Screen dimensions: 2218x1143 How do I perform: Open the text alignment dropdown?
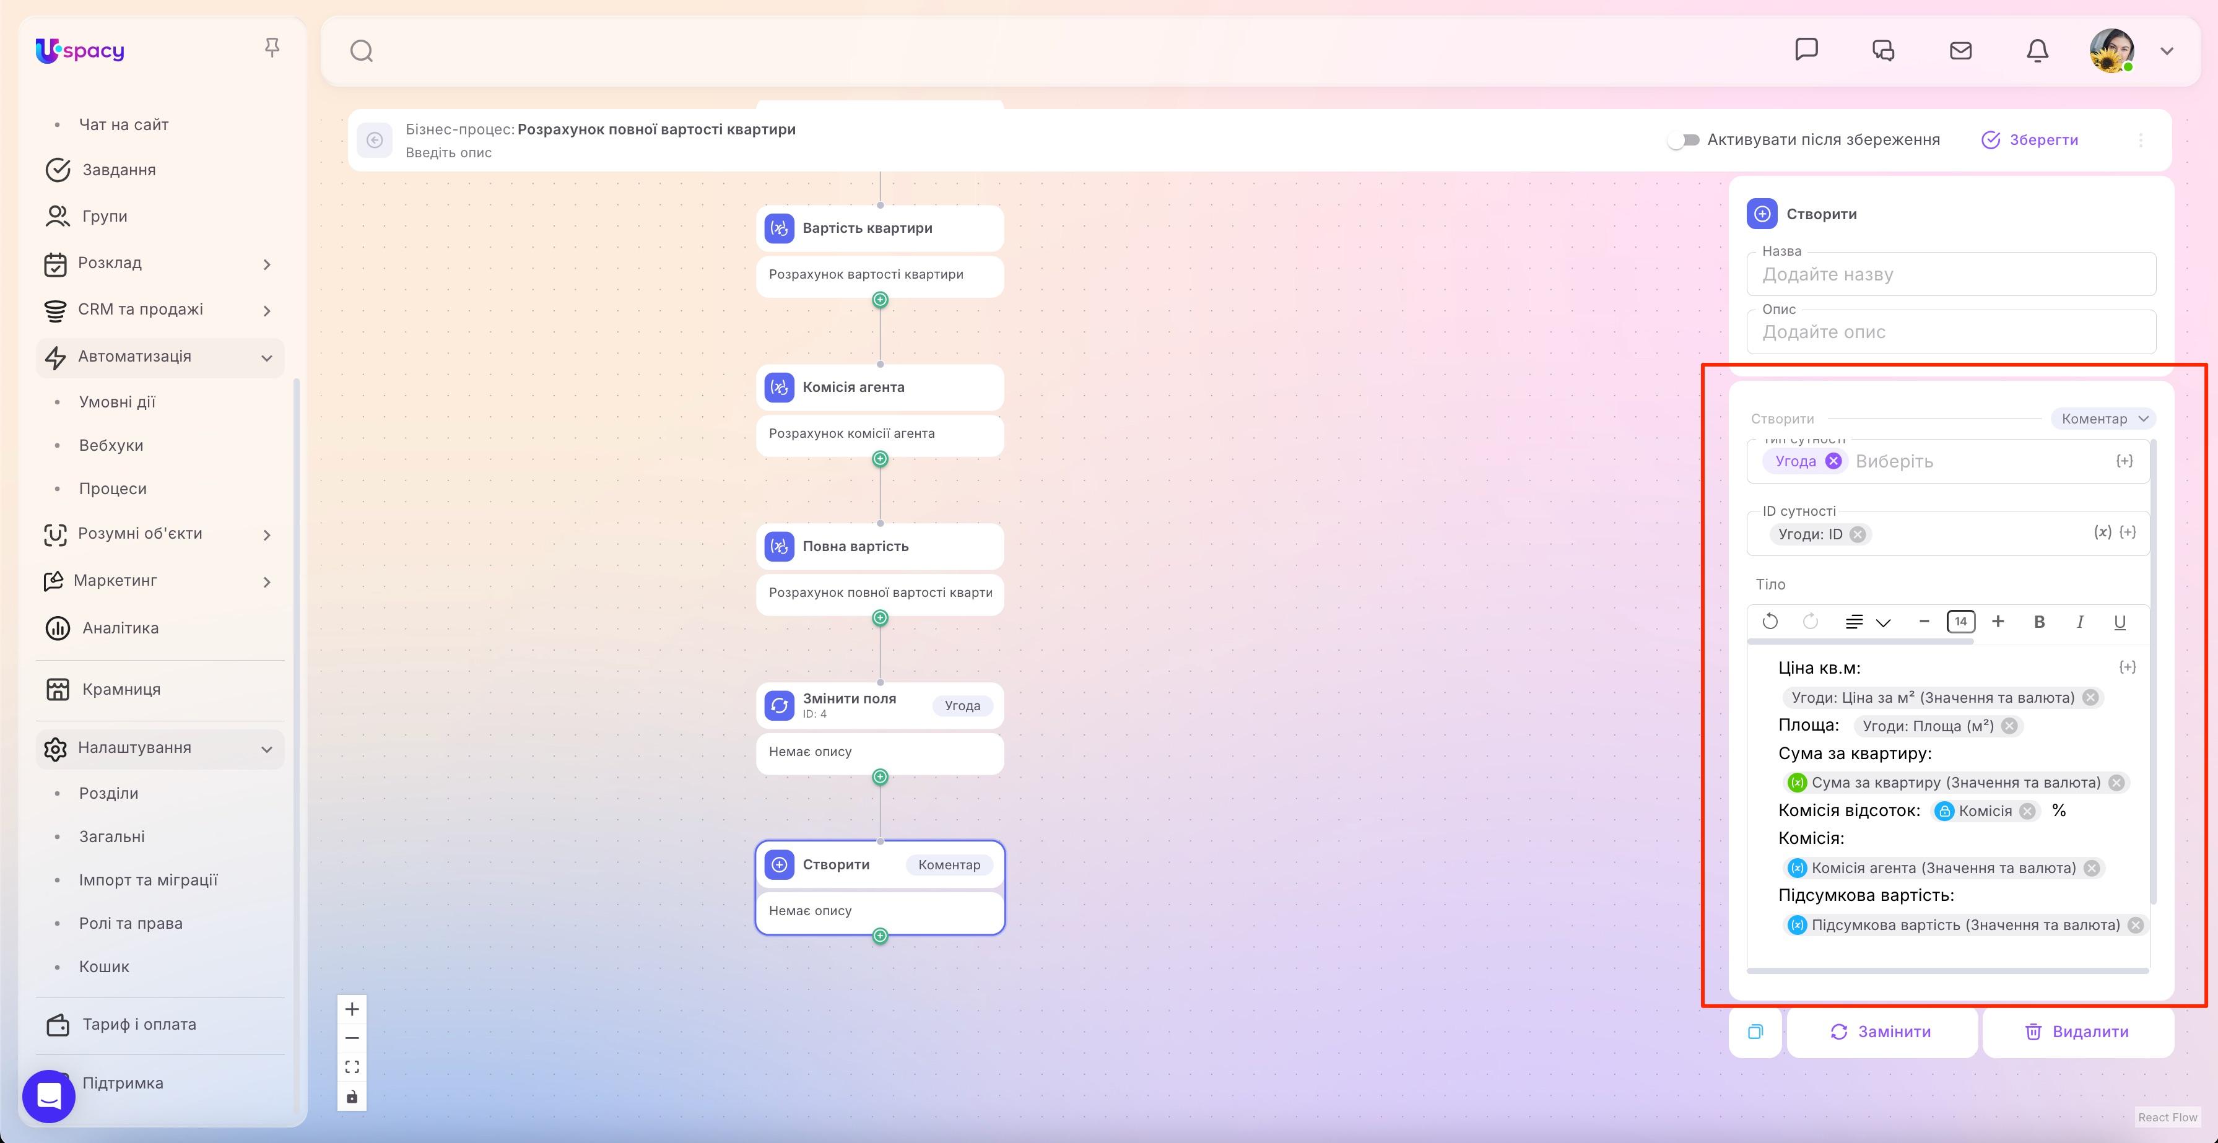1868,622
